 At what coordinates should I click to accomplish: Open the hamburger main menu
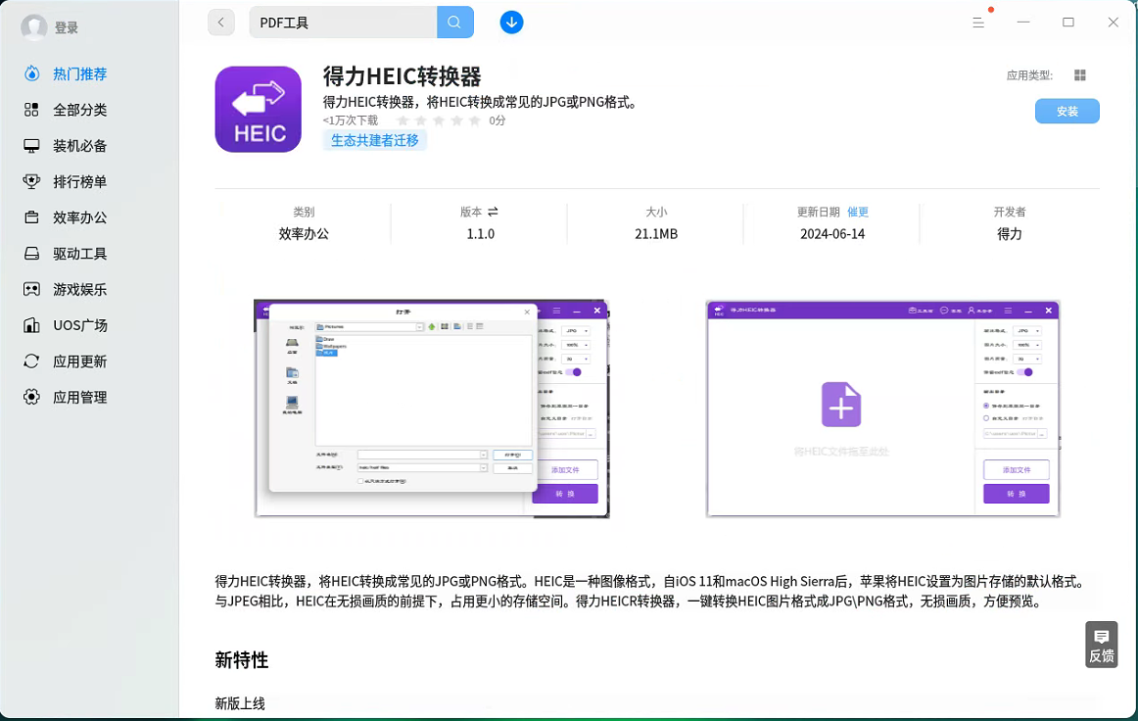pos(978,23)
